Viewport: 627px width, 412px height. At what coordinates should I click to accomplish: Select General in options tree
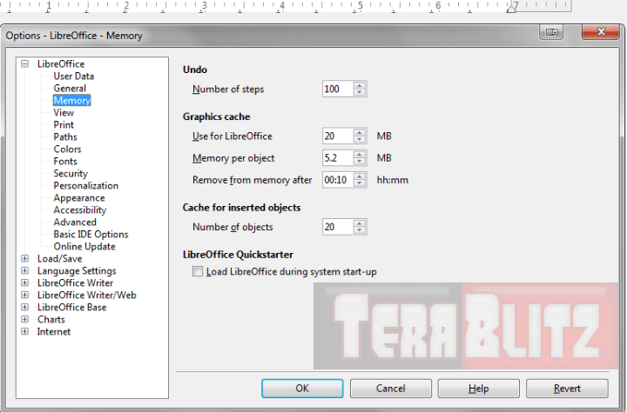[x=70, y=89]
